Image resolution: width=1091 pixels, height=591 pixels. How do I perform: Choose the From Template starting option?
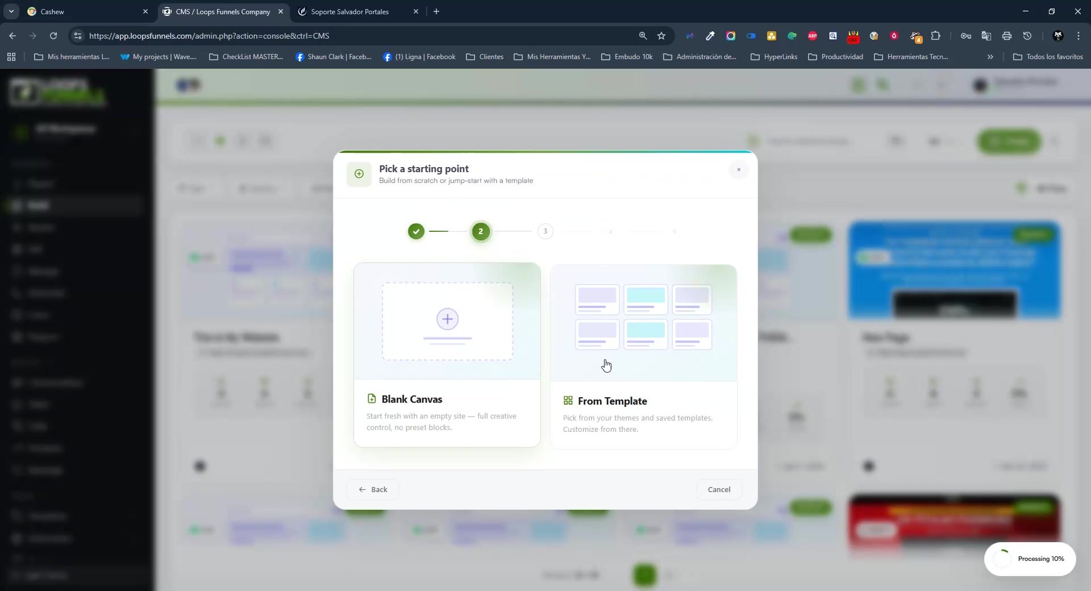pyautogui.click(x=644, y=357)
